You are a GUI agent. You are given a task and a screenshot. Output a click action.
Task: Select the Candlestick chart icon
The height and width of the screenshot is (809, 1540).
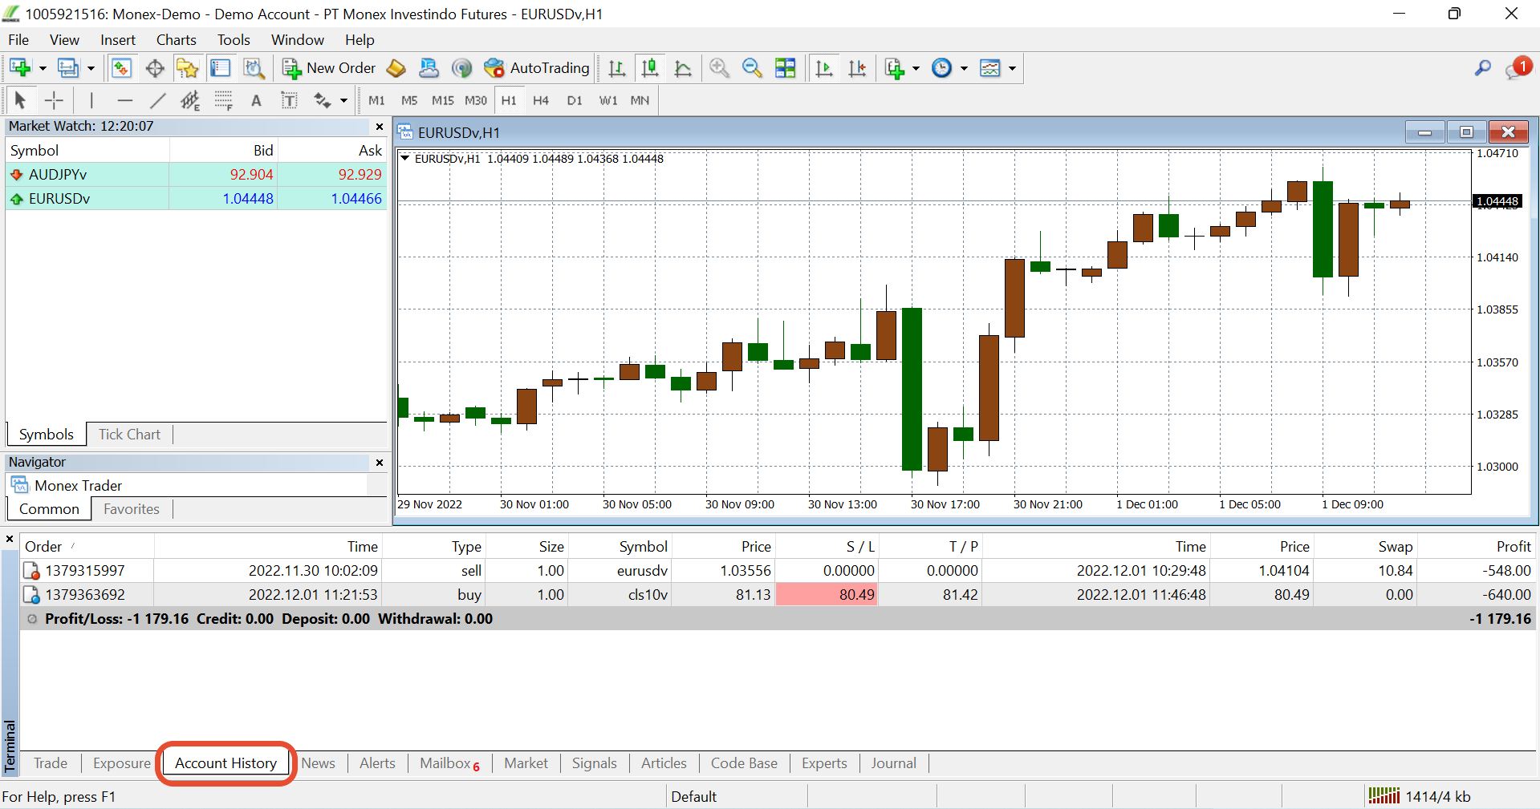tap(650, 68)
